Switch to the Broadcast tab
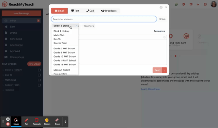The width and height of the screenshot is (218, 128). point(109,11)
